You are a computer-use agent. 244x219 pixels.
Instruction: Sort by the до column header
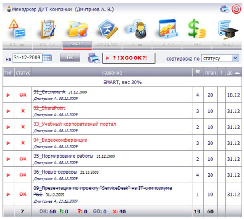(x=234, y=73)
